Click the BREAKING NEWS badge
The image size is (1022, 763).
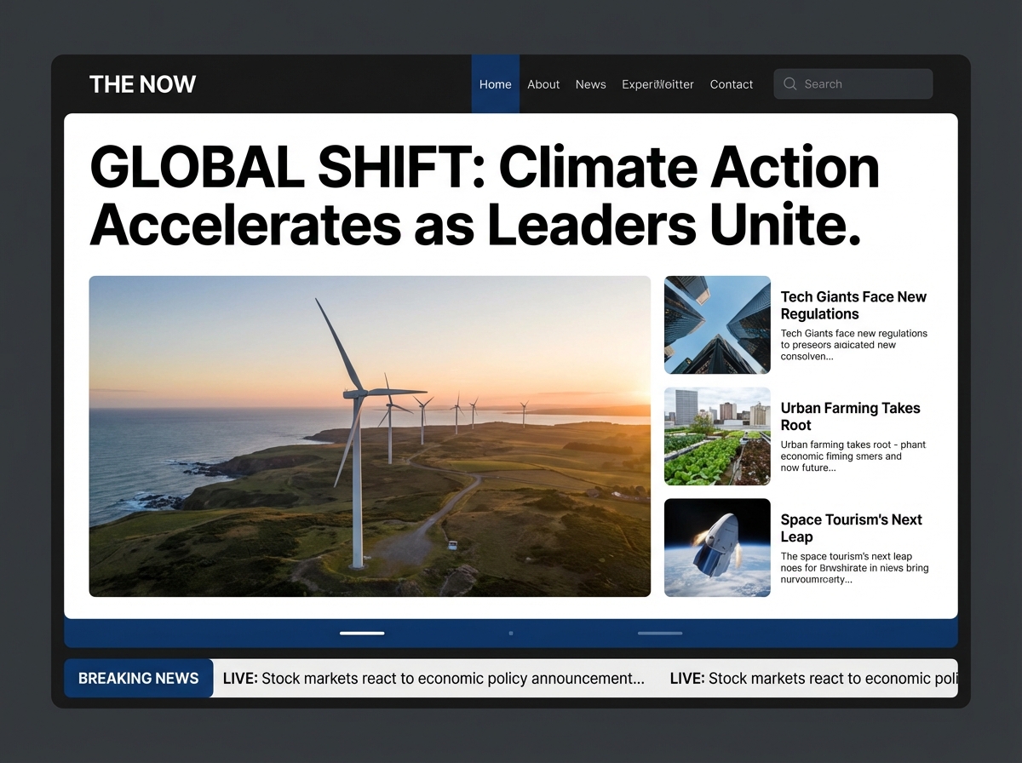(138, 678)
